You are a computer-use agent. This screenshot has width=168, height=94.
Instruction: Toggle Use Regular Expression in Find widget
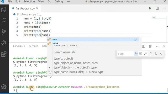pyautogui.click(x=145, y=54)
